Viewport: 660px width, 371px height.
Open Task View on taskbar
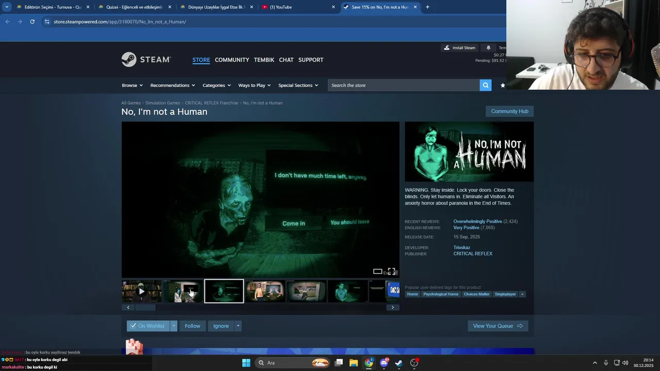pyautogui.click(x=339, y=363)
